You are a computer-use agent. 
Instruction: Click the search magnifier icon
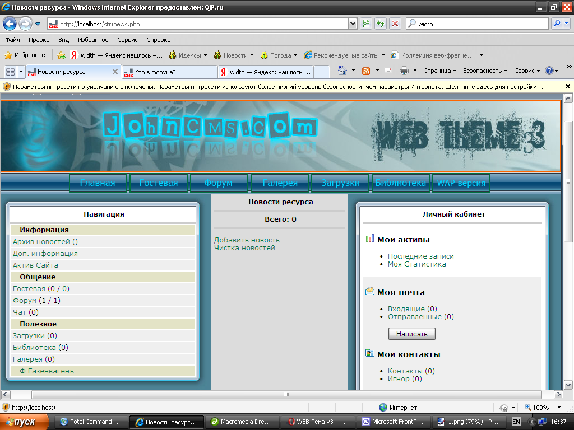(x=557, y=24)
